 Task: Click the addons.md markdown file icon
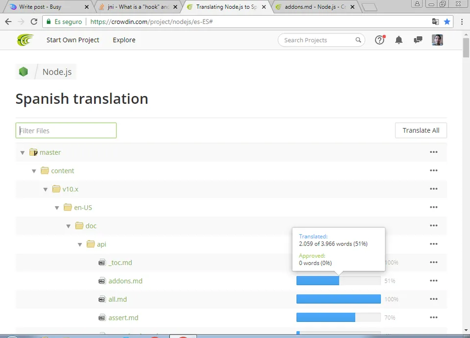pos(102,281)
